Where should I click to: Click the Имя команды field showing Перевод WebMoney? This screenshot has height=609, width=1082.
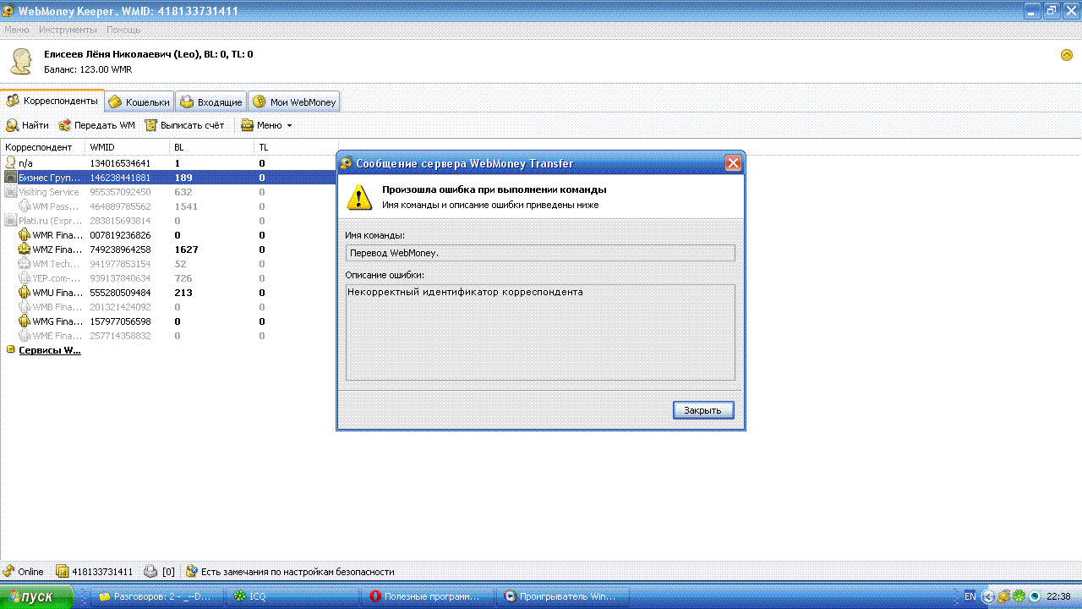pos(540,253)
